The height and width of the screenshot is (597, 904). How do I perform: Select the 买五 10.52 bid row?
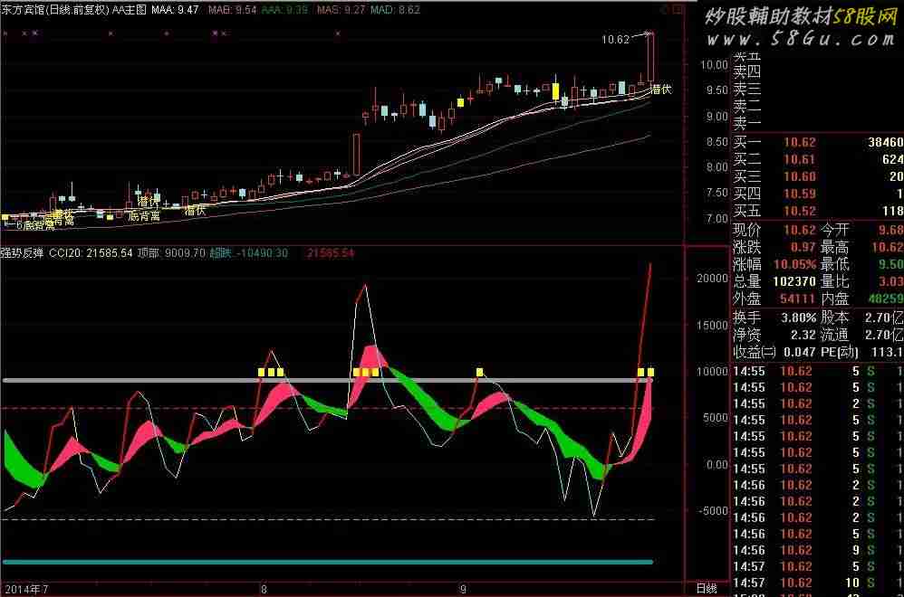[818, 212]
